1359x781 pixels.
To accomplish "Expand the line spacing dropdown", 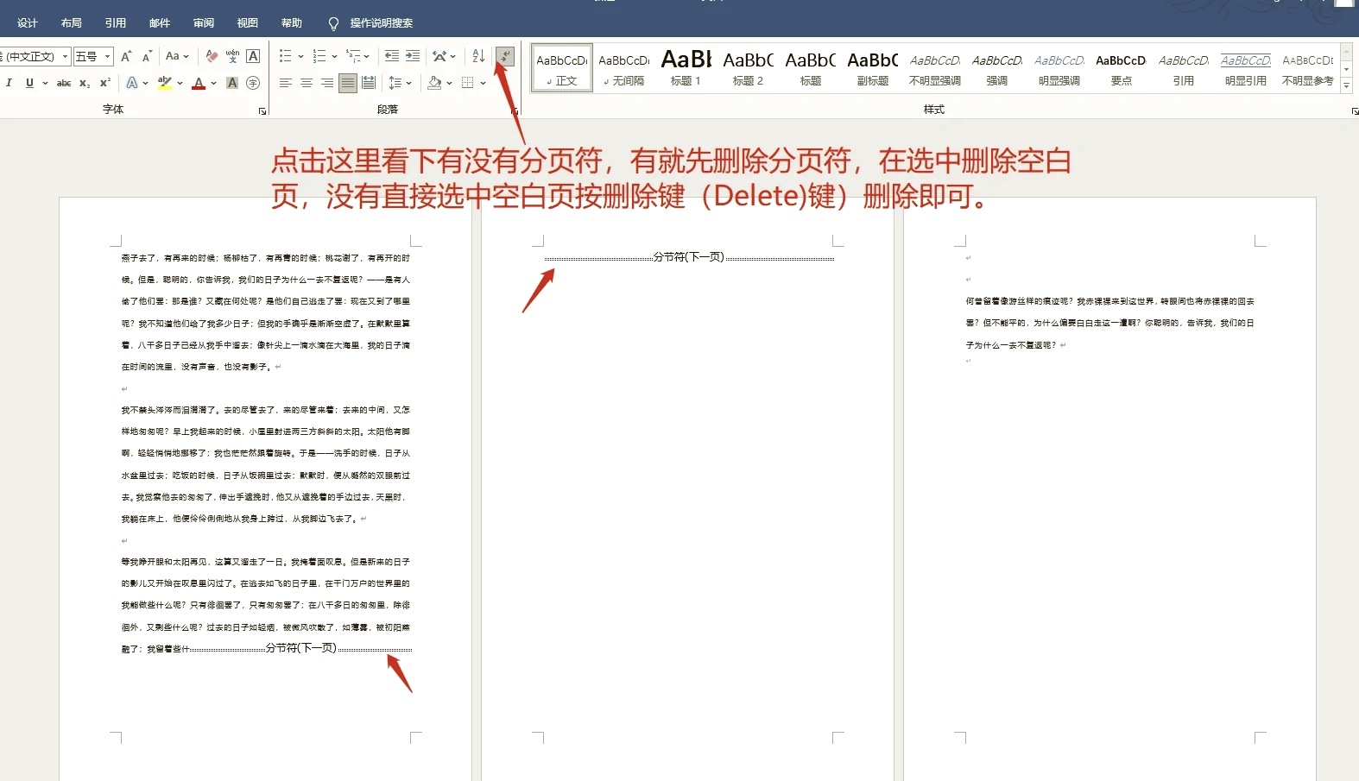I will click(x=408, y=83).
